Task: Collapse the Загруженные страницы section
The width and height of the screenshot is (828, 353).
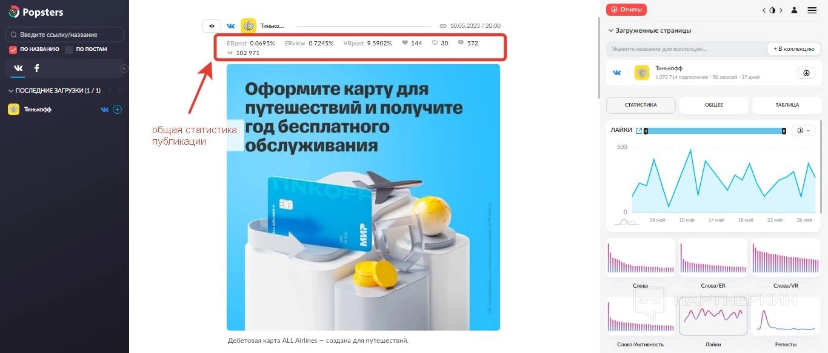Action: pyautogui.click(x=610, y=30)
